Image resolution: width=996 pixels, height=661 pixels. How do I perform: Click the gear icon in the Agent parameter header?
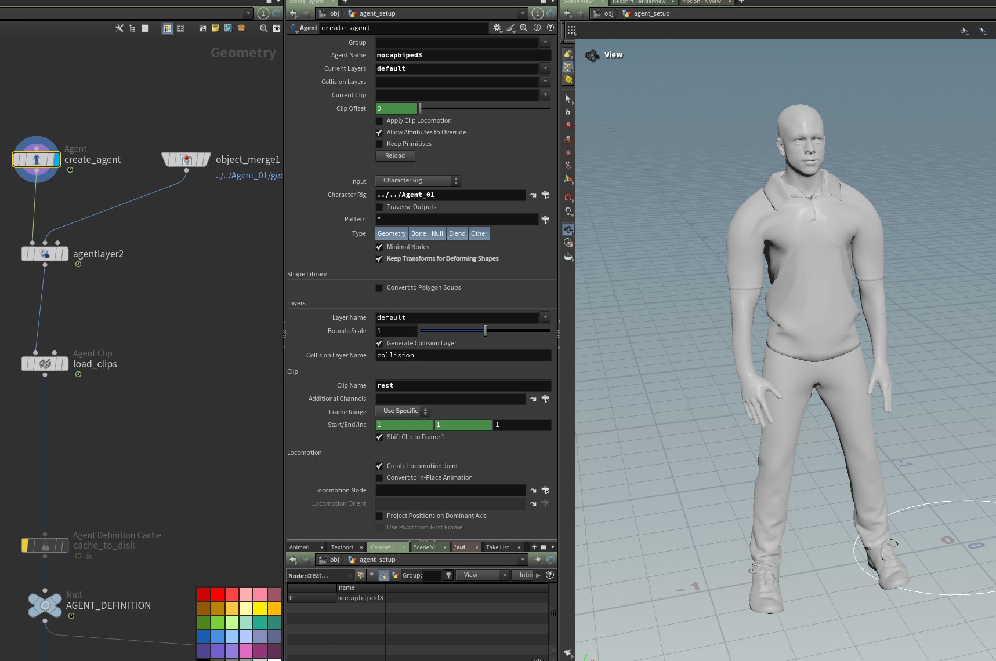click(497, 28)
